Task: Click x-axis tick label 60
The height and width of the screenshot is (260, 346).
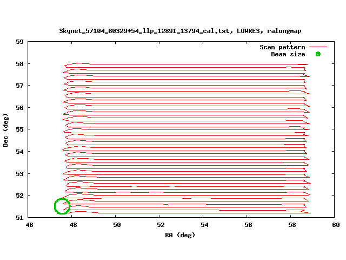Action: click(x=336, y=225)
